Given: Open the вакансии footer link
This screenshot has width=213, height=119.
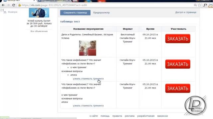Looking at the screenshot, I should click(x=162, y=116).
